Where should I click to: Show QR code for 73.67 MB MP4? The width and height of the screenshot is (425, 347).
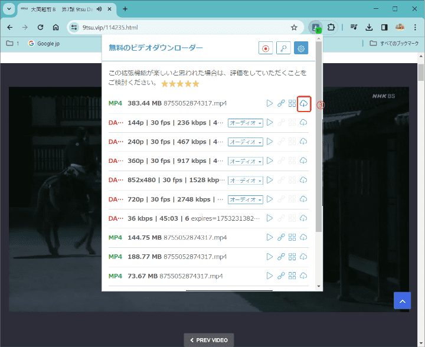292,276
